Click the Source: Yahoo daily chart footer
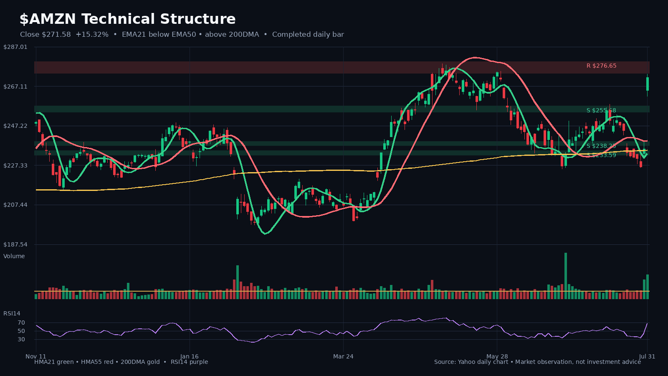Viewport: 668px width, 376px height. (x=471, y=362)
